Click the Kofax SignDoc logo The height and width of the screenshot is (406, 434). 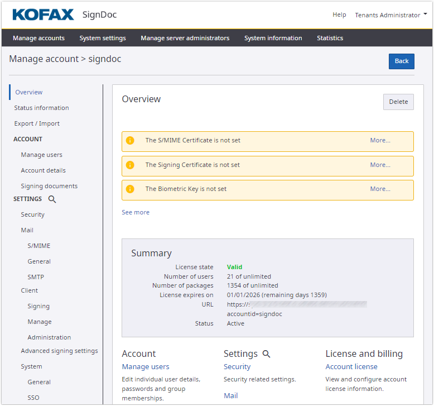tap(64, 15)
